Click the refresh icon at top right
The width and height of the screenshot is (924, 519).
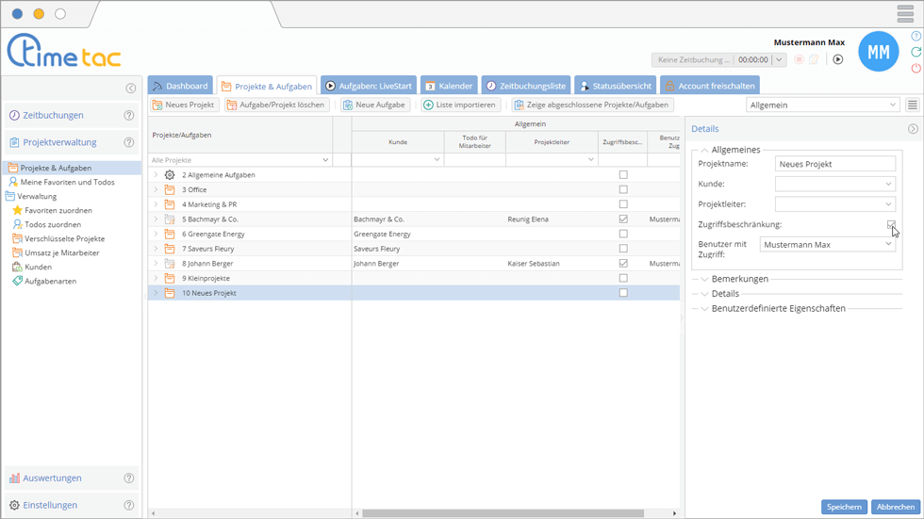point(916,52)
